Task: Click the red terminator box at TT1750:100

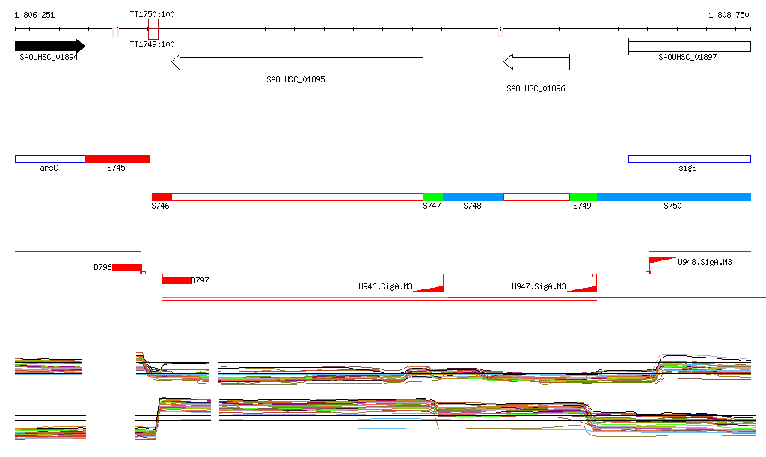Action: tap(153, 29)
